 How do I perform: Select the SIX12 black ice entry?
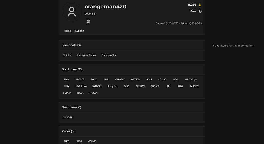point(94,79)
